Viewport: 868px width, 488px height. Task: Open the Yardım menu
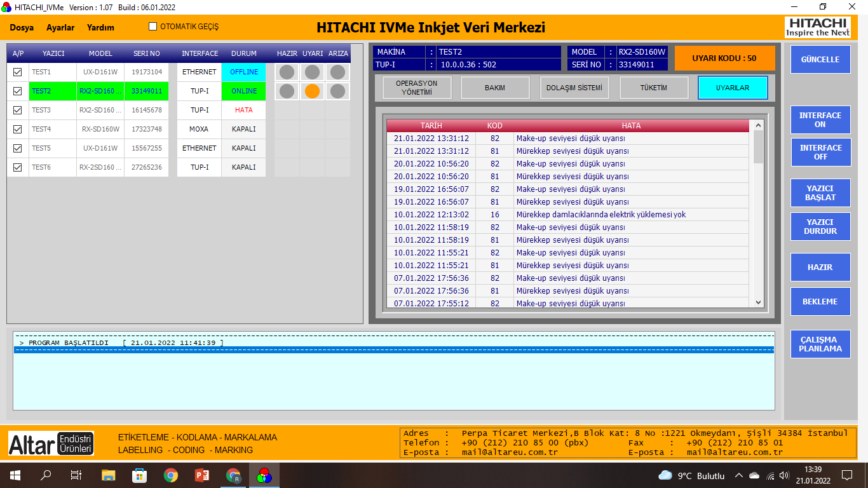click(100, 27)
